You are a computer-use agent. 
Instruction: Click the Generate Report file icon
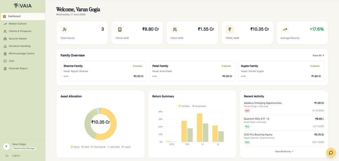5,69
